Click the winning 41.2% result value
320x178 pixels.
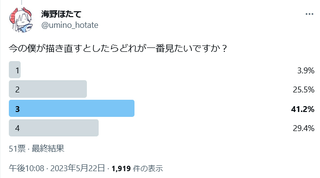point(303,109)
